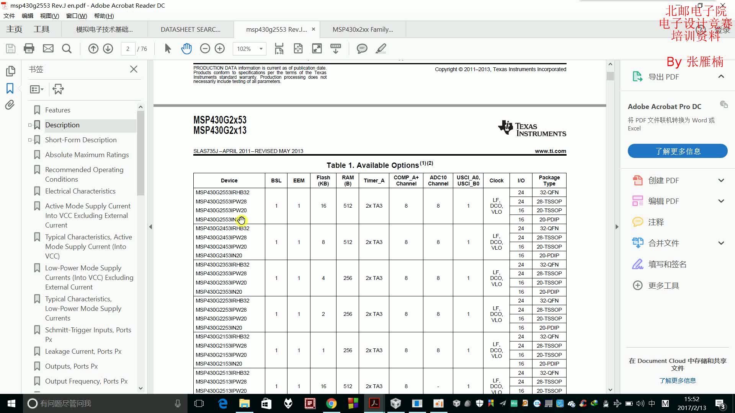
Task: Open the 帮助(H) menu
Action: click(104, 16)
